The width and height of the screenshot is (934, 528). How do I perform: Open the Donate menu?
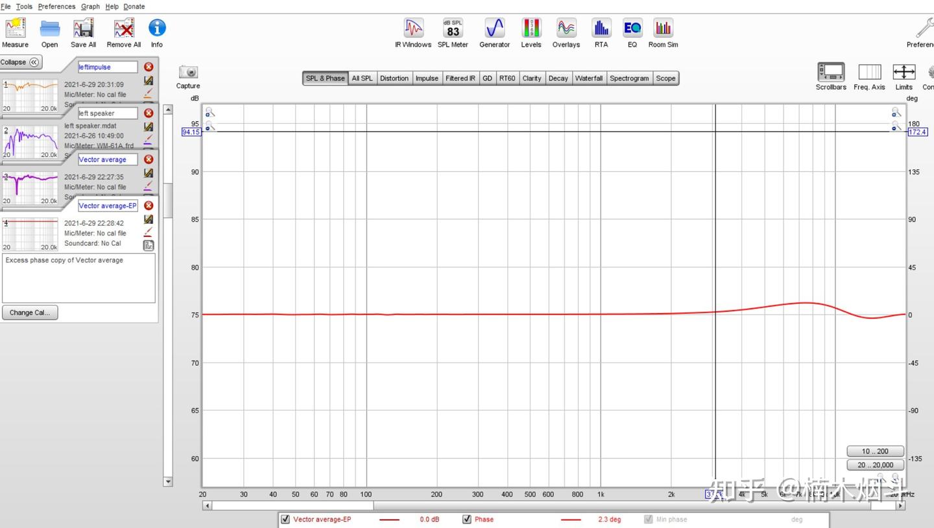click(134, 6)
